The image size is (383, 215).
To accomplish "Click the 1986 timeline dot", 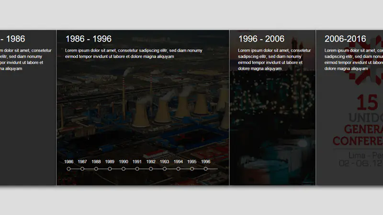I will (x=69, y=169).
